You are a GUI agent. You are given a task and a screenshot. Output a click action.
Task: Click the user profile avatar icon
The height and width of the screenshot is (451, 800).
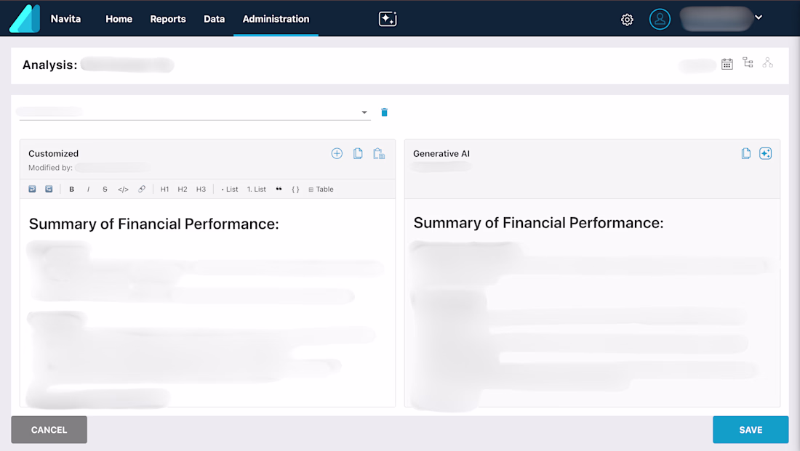pos(660,20)
